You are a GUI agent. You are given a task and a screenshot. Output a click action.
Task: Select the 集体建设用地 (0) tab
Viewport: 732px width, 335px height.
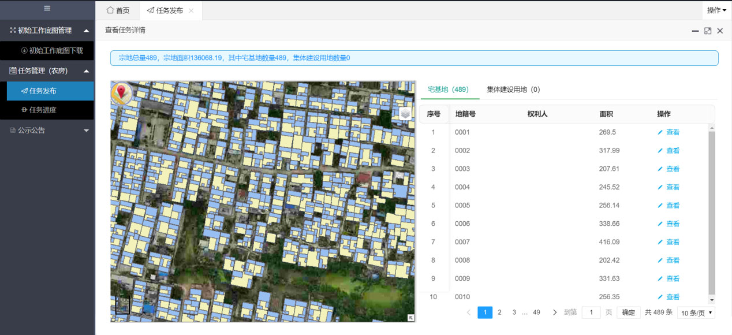513,90
